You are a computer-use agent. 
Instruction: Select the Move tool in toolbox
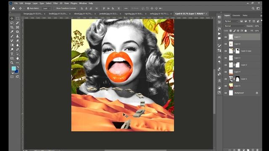click(12, 18)
